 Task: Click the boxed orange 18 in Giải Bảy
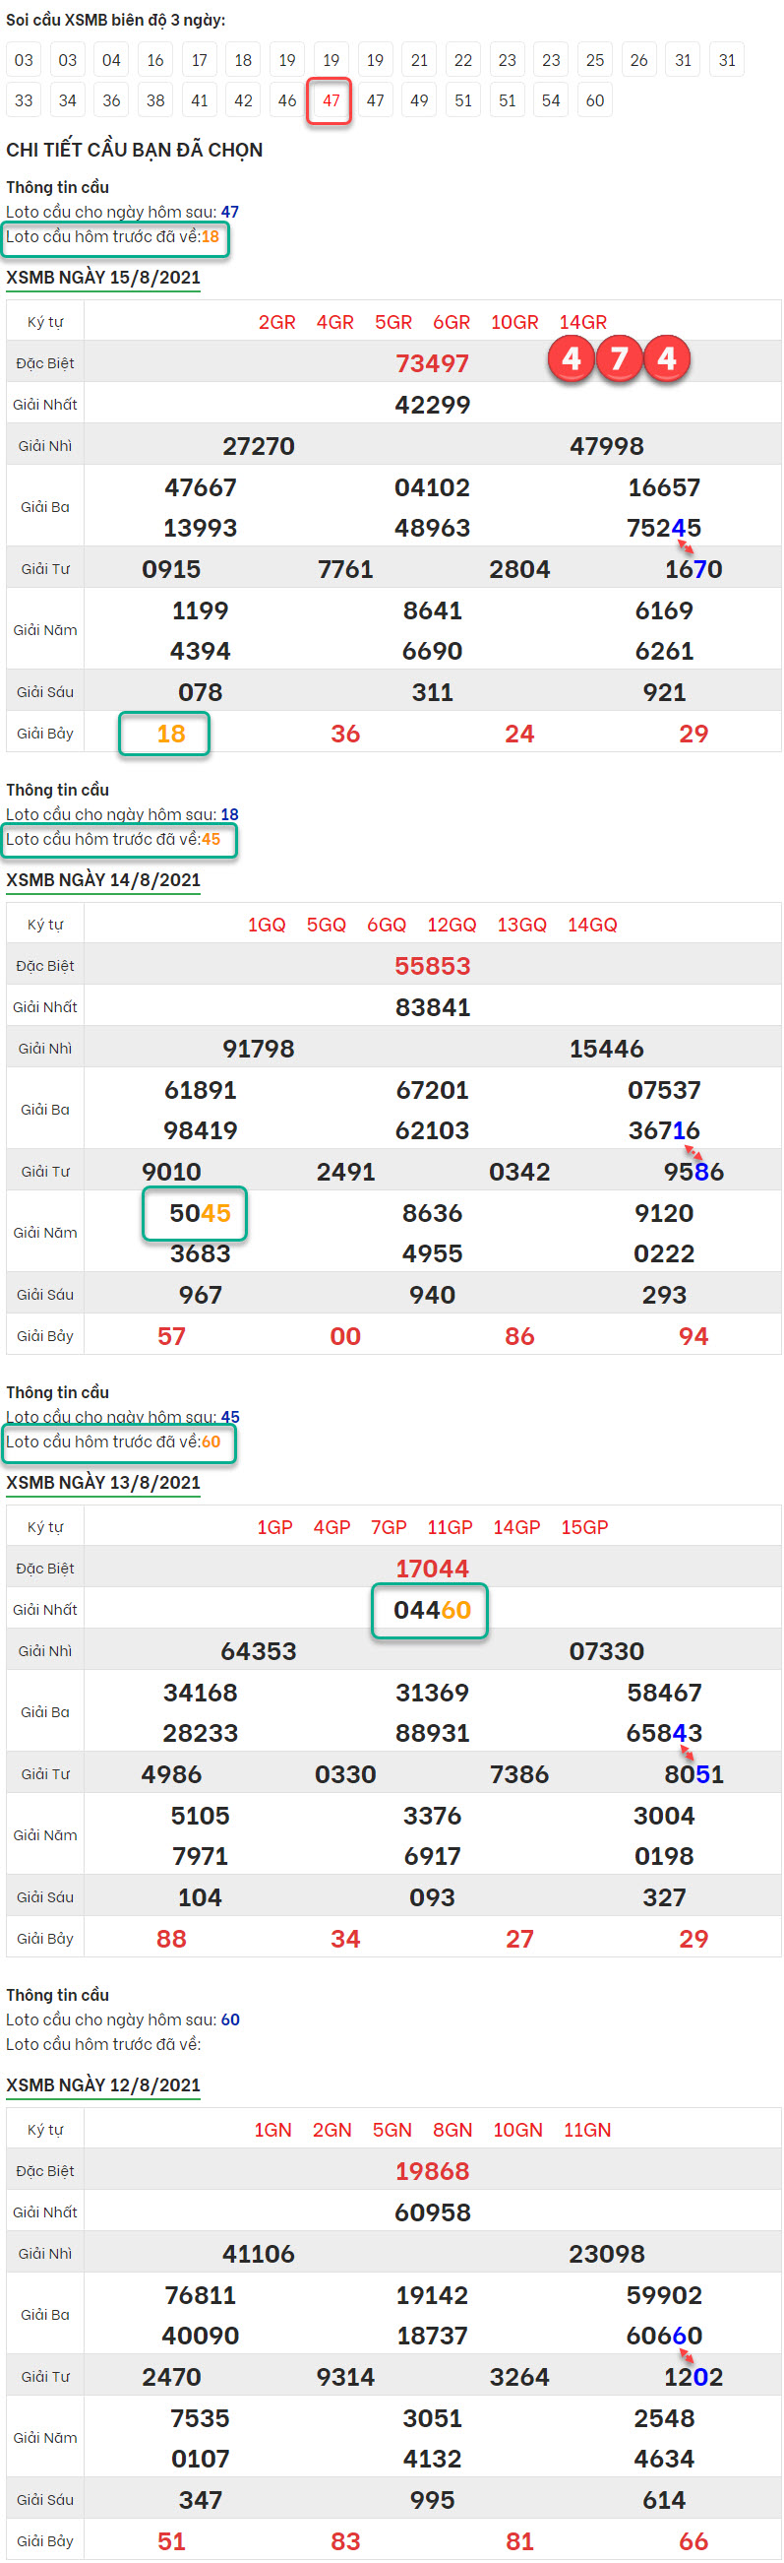point(170,735)
